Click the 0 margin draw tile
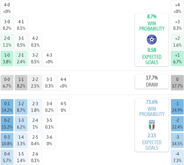The image size is (184, 165). coord(177,83)
